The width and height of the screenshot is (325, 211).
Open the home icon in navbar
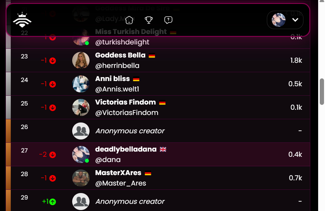tap(129, 20)
